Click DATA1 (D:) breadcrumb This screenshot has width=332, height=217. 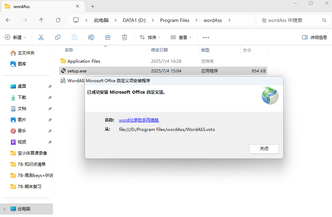tap(134, 20)
